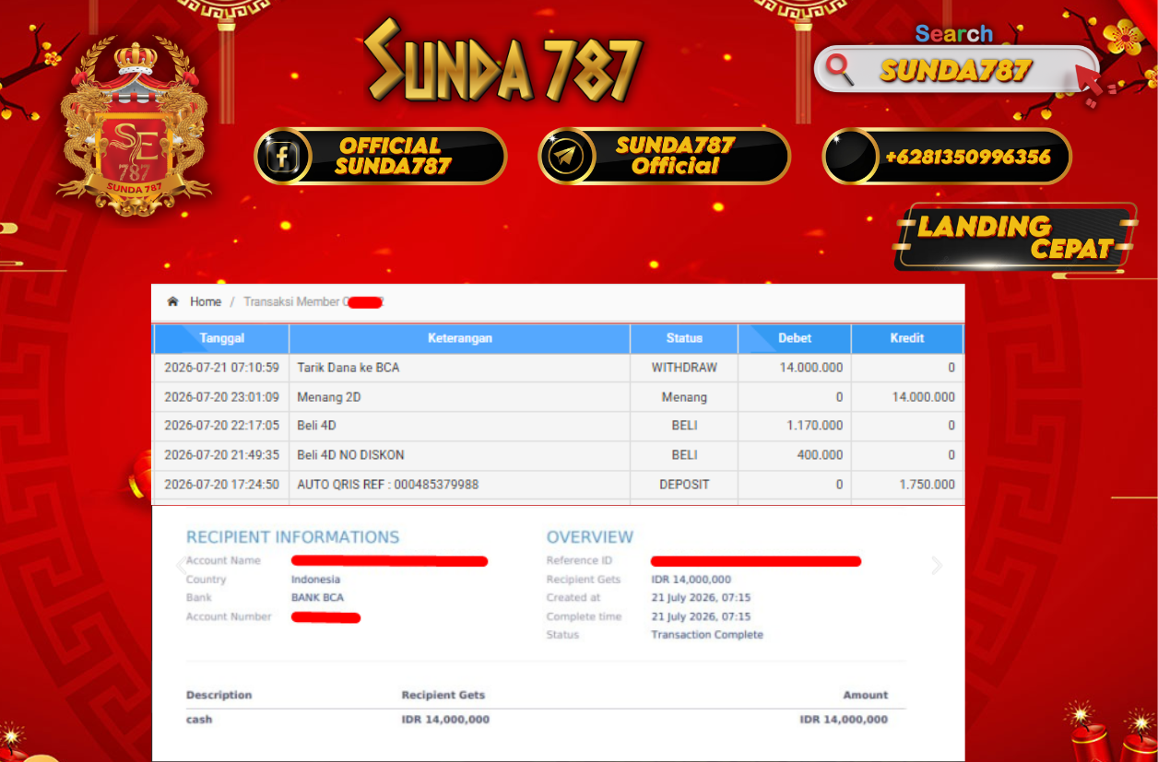This screenshot has height=762, width=1158.
Task: Select the Beli 4D NO DISKON row
Action: 558,455
